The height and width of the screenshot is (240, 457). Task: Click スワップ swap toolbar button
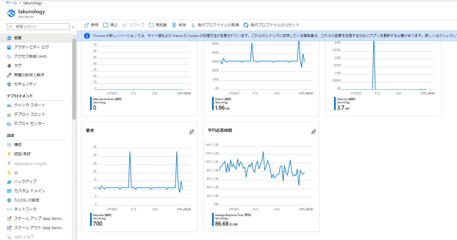(133, 25)
